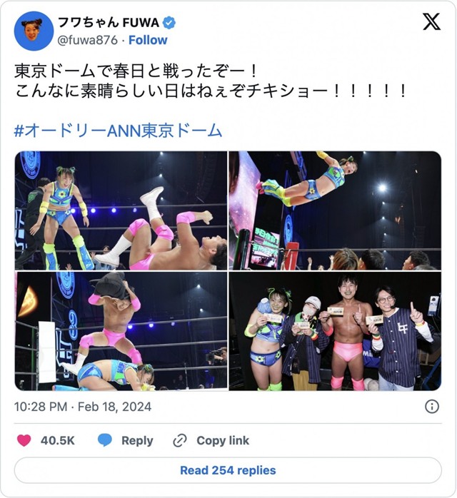Click the chain link copy icon
The image size is (457, 498).
pos(180,441)
